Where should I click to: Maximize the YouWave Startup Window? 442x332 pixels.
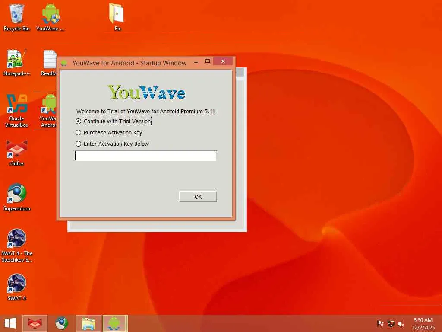(208, 61)
